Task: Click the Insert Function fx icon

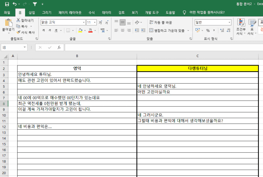Action: pyautogui.click(x=59, y=47)
